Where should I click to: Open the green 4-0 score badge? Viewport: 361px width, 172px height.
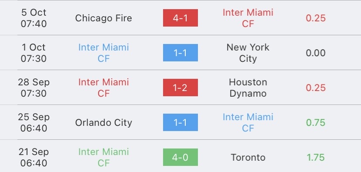(180, 157)
